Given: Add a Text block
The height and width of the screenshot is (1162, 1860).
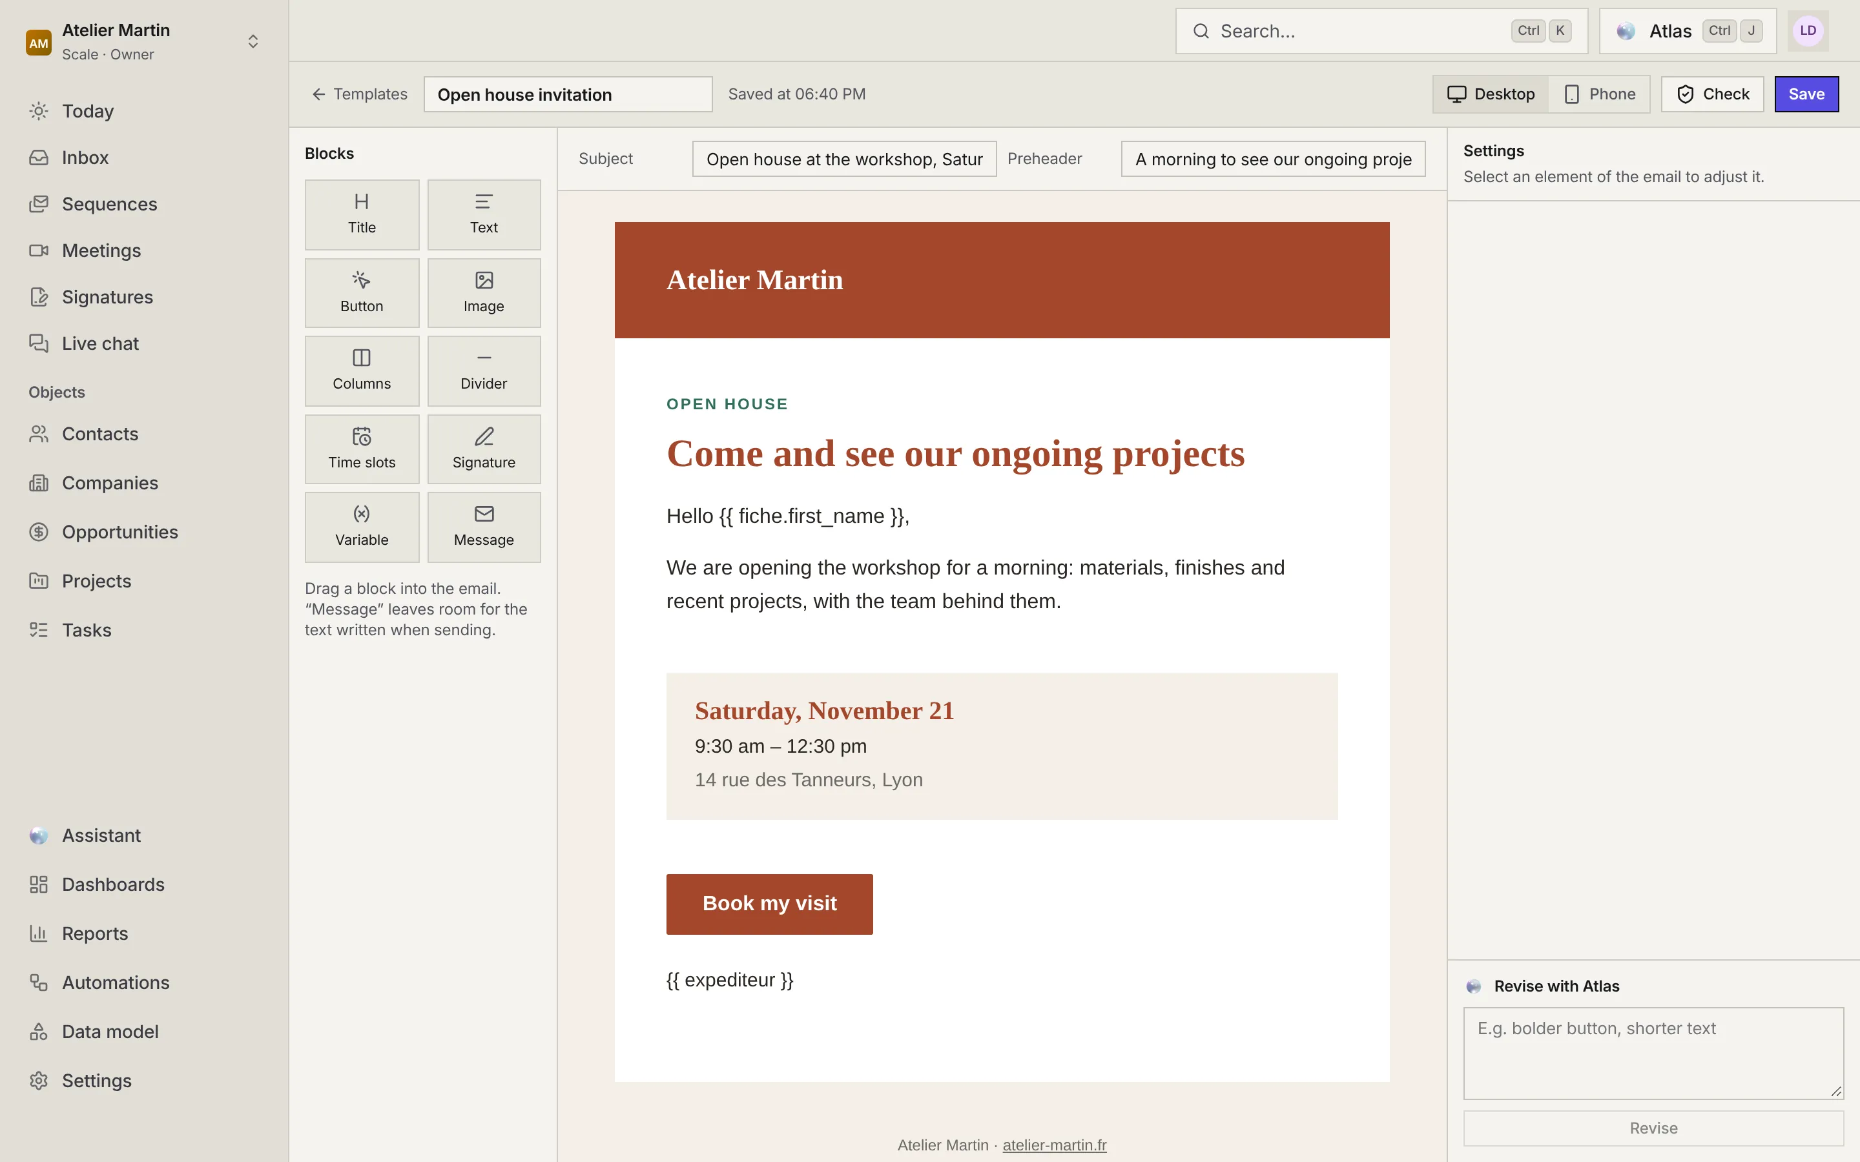Looking at the screenshot, I should (484, 214).
